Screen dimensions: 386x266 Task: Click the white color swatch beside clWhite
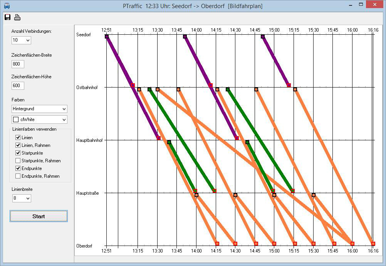16,120
